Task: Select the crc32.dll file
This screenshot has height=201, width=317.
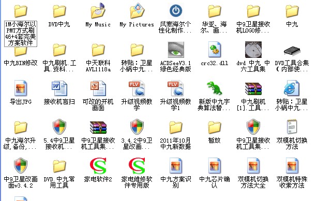Action: [215, 50]
